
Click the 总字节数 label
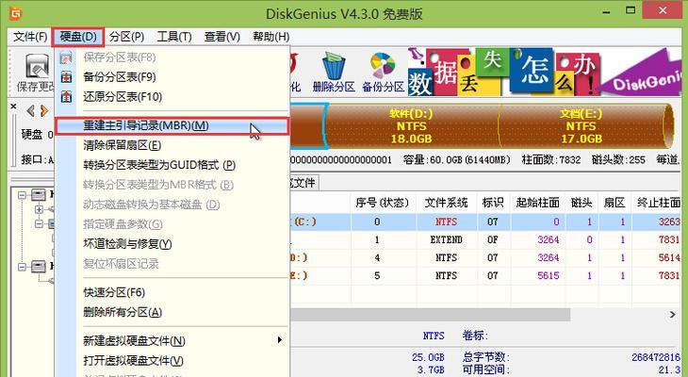point(486,357)
